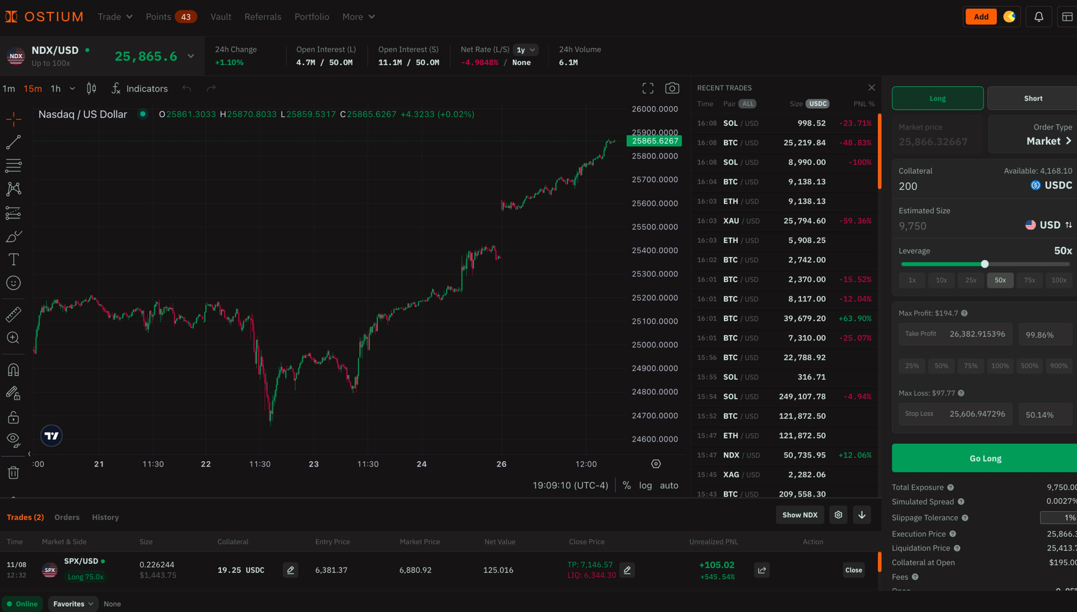Toggle drawings visibility eye icon
The width and height of the screenshot is (1077, 612).
13,439
